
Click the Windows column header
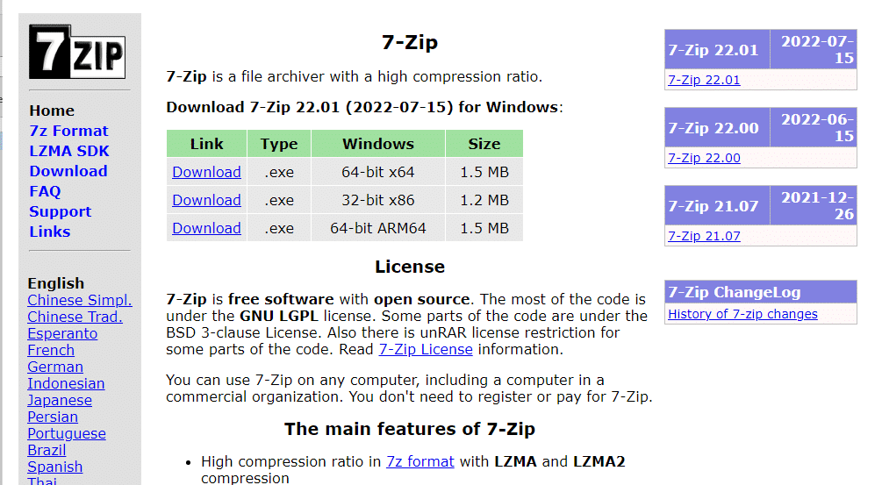(x=378, y=144)
